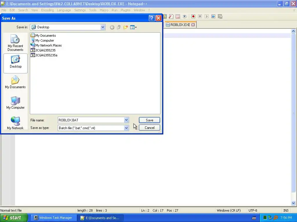Viewport: 297px width, 222px height.
Task: Click the Stop Recording macro icon
Action: pyautogui.click(x=200, y=16)
